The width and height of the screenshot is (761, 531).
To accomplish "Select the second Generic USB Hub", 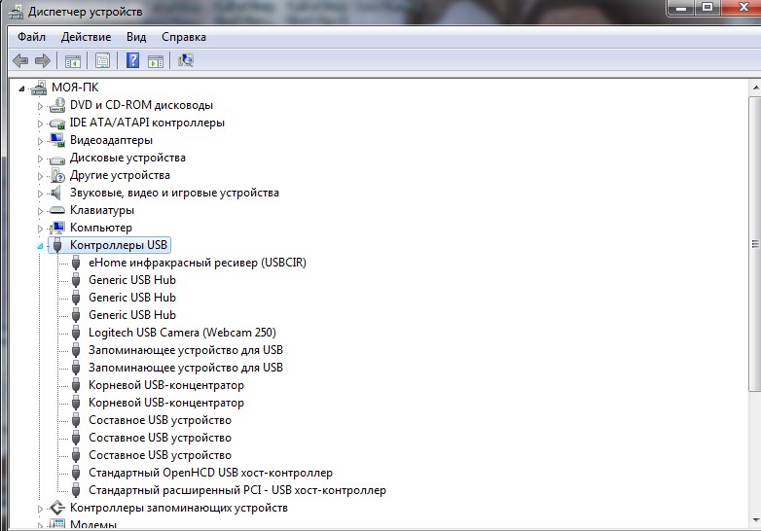I will pyautogui.click(x=132, y=298).
